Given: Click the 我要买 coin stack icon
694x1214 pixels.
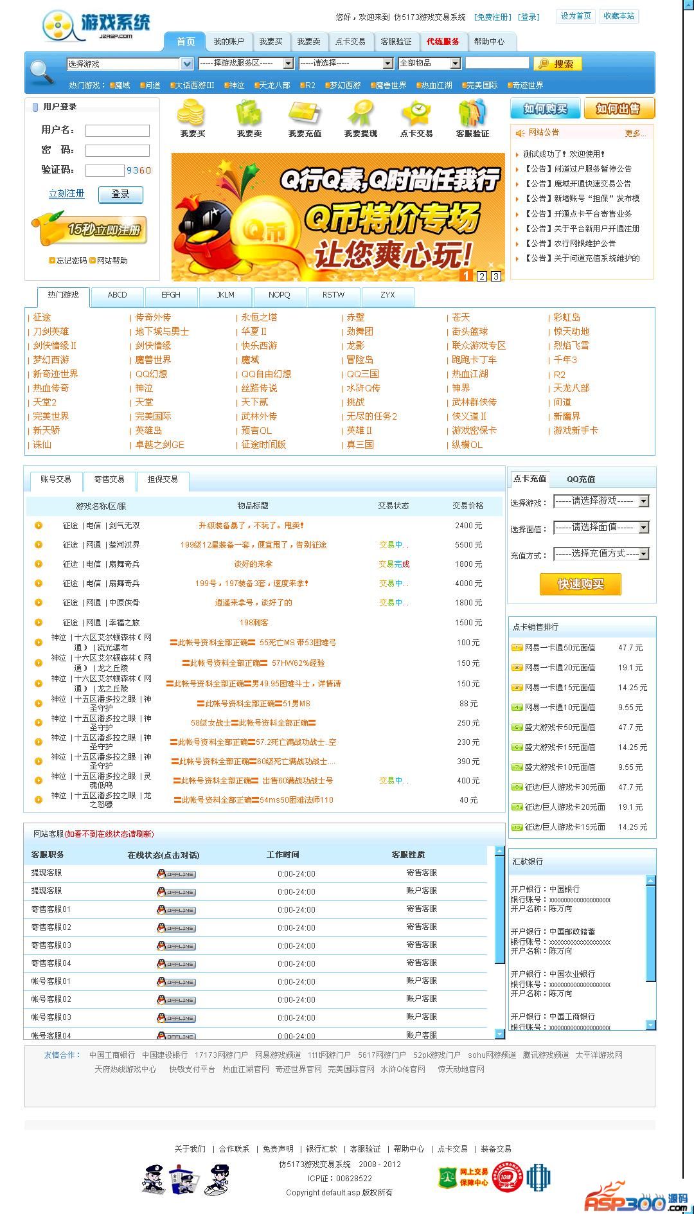Looking at the screenshot, I should (191, 113).
